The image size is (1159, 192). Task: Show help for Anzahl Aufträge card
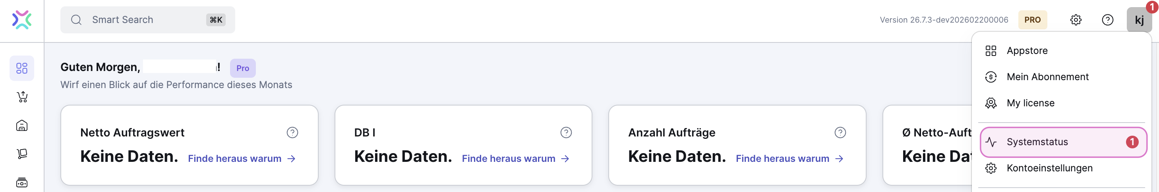click(x=840, y=132)
